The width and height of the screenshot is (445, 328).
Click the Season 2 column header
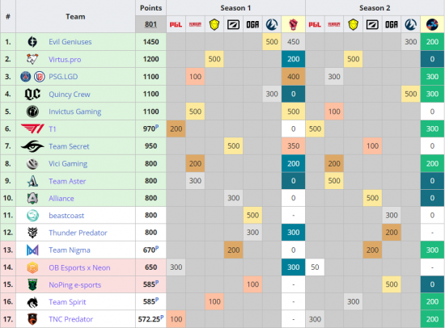pos(375,8)
